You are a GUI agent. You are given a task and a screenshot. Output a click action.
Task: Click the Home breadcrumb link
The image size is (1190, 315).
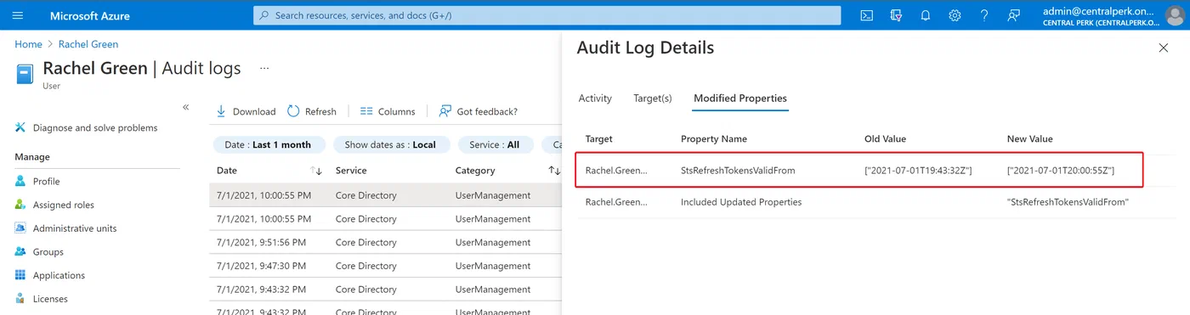[28, 44]
